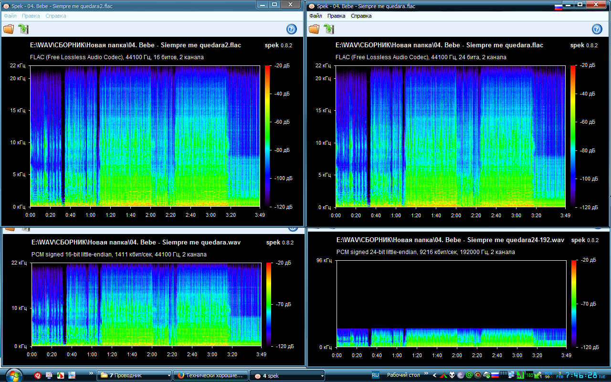The image size is (611, 382).
Task: Click red-green triangle tray icon
Action: click(443, 375)
